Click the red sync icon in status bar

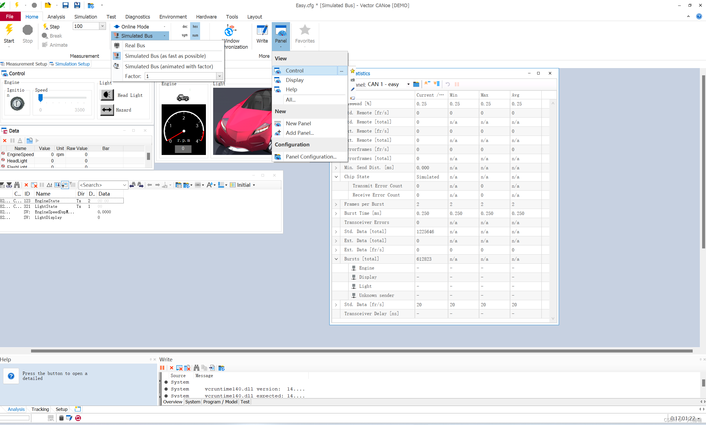tap(78, 418)
